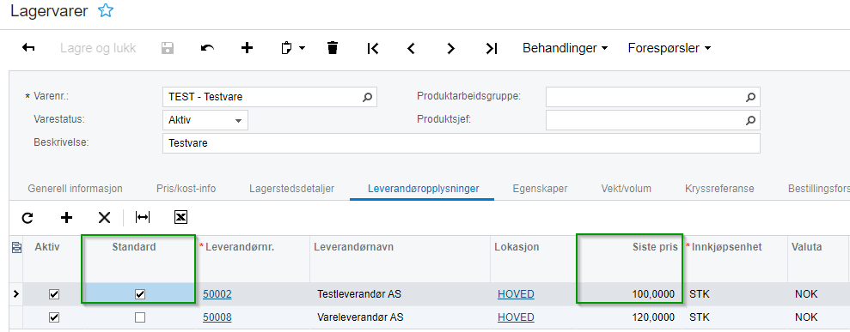Expand the Behandlinger menu

(x=565, y=48)
